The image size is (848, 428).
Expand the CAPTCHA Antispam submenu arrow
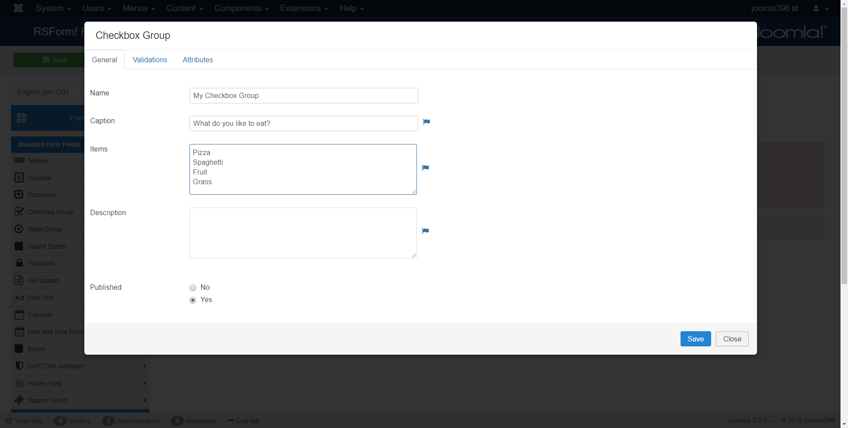(x=144, y=366)
